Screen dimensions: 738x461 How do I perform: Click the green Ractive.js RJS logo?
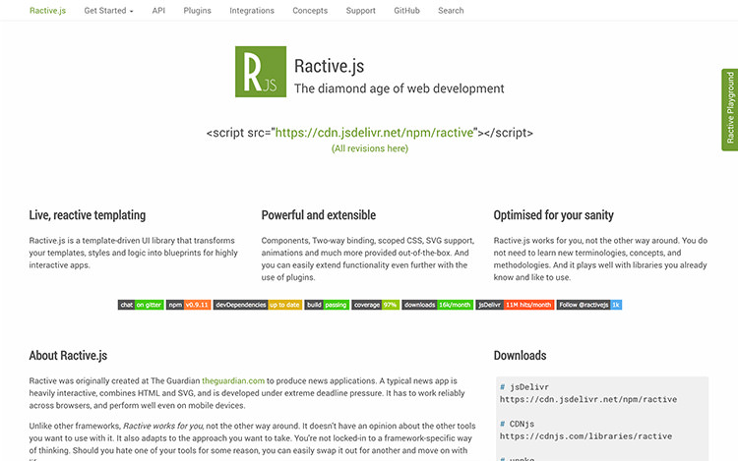(x=261, y=72)
